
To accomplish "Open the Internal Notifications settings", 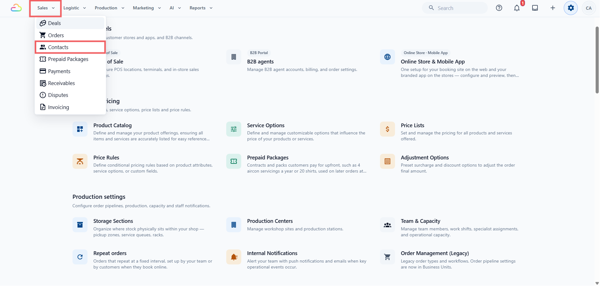I will [272, 253].
